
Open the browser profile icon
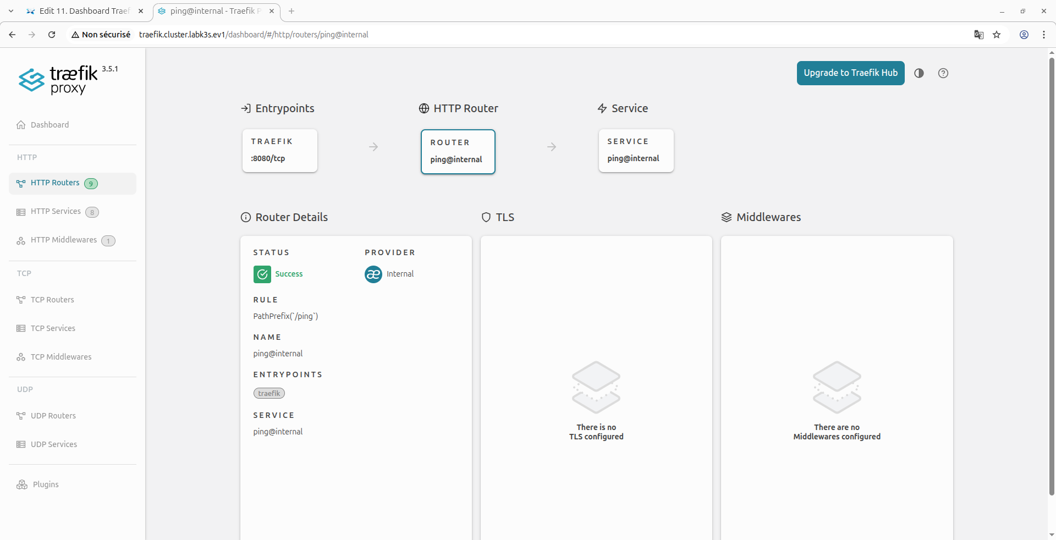pos(1024,35)
